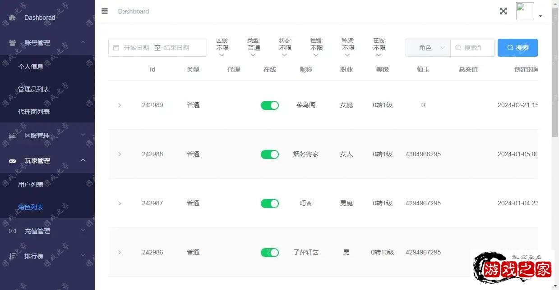Click the hamburger menu collapse icon
559x290 pixels.
[x=105, y=11]
